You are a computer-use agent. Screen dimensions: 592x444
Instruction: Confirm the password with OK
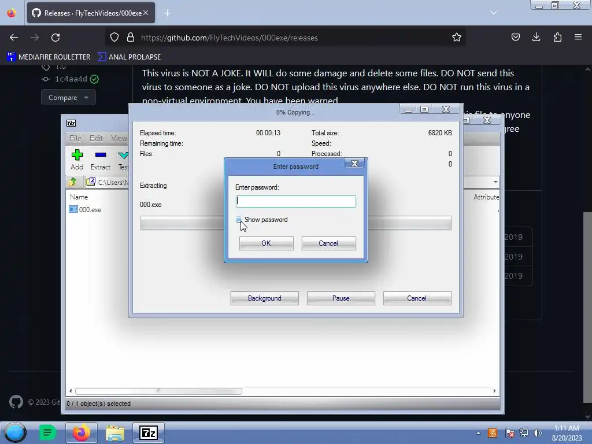[266, 243]
